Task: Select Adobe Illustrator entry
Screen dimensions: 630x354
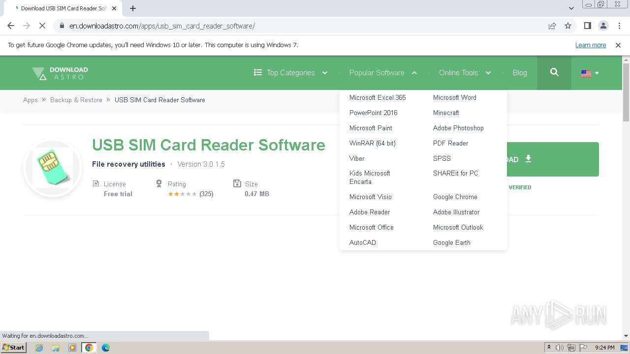Action: 456,212
